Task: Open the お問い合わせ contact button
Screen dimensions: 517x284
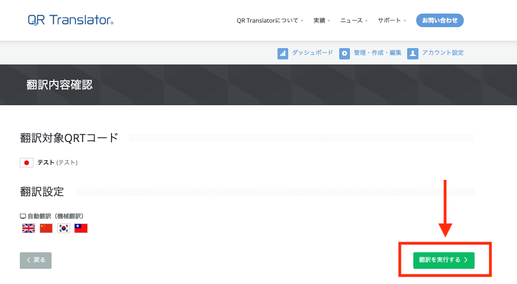Action: point(440,20)
